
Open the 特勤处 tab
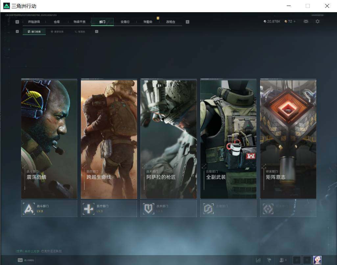click(x=148, y=22)
